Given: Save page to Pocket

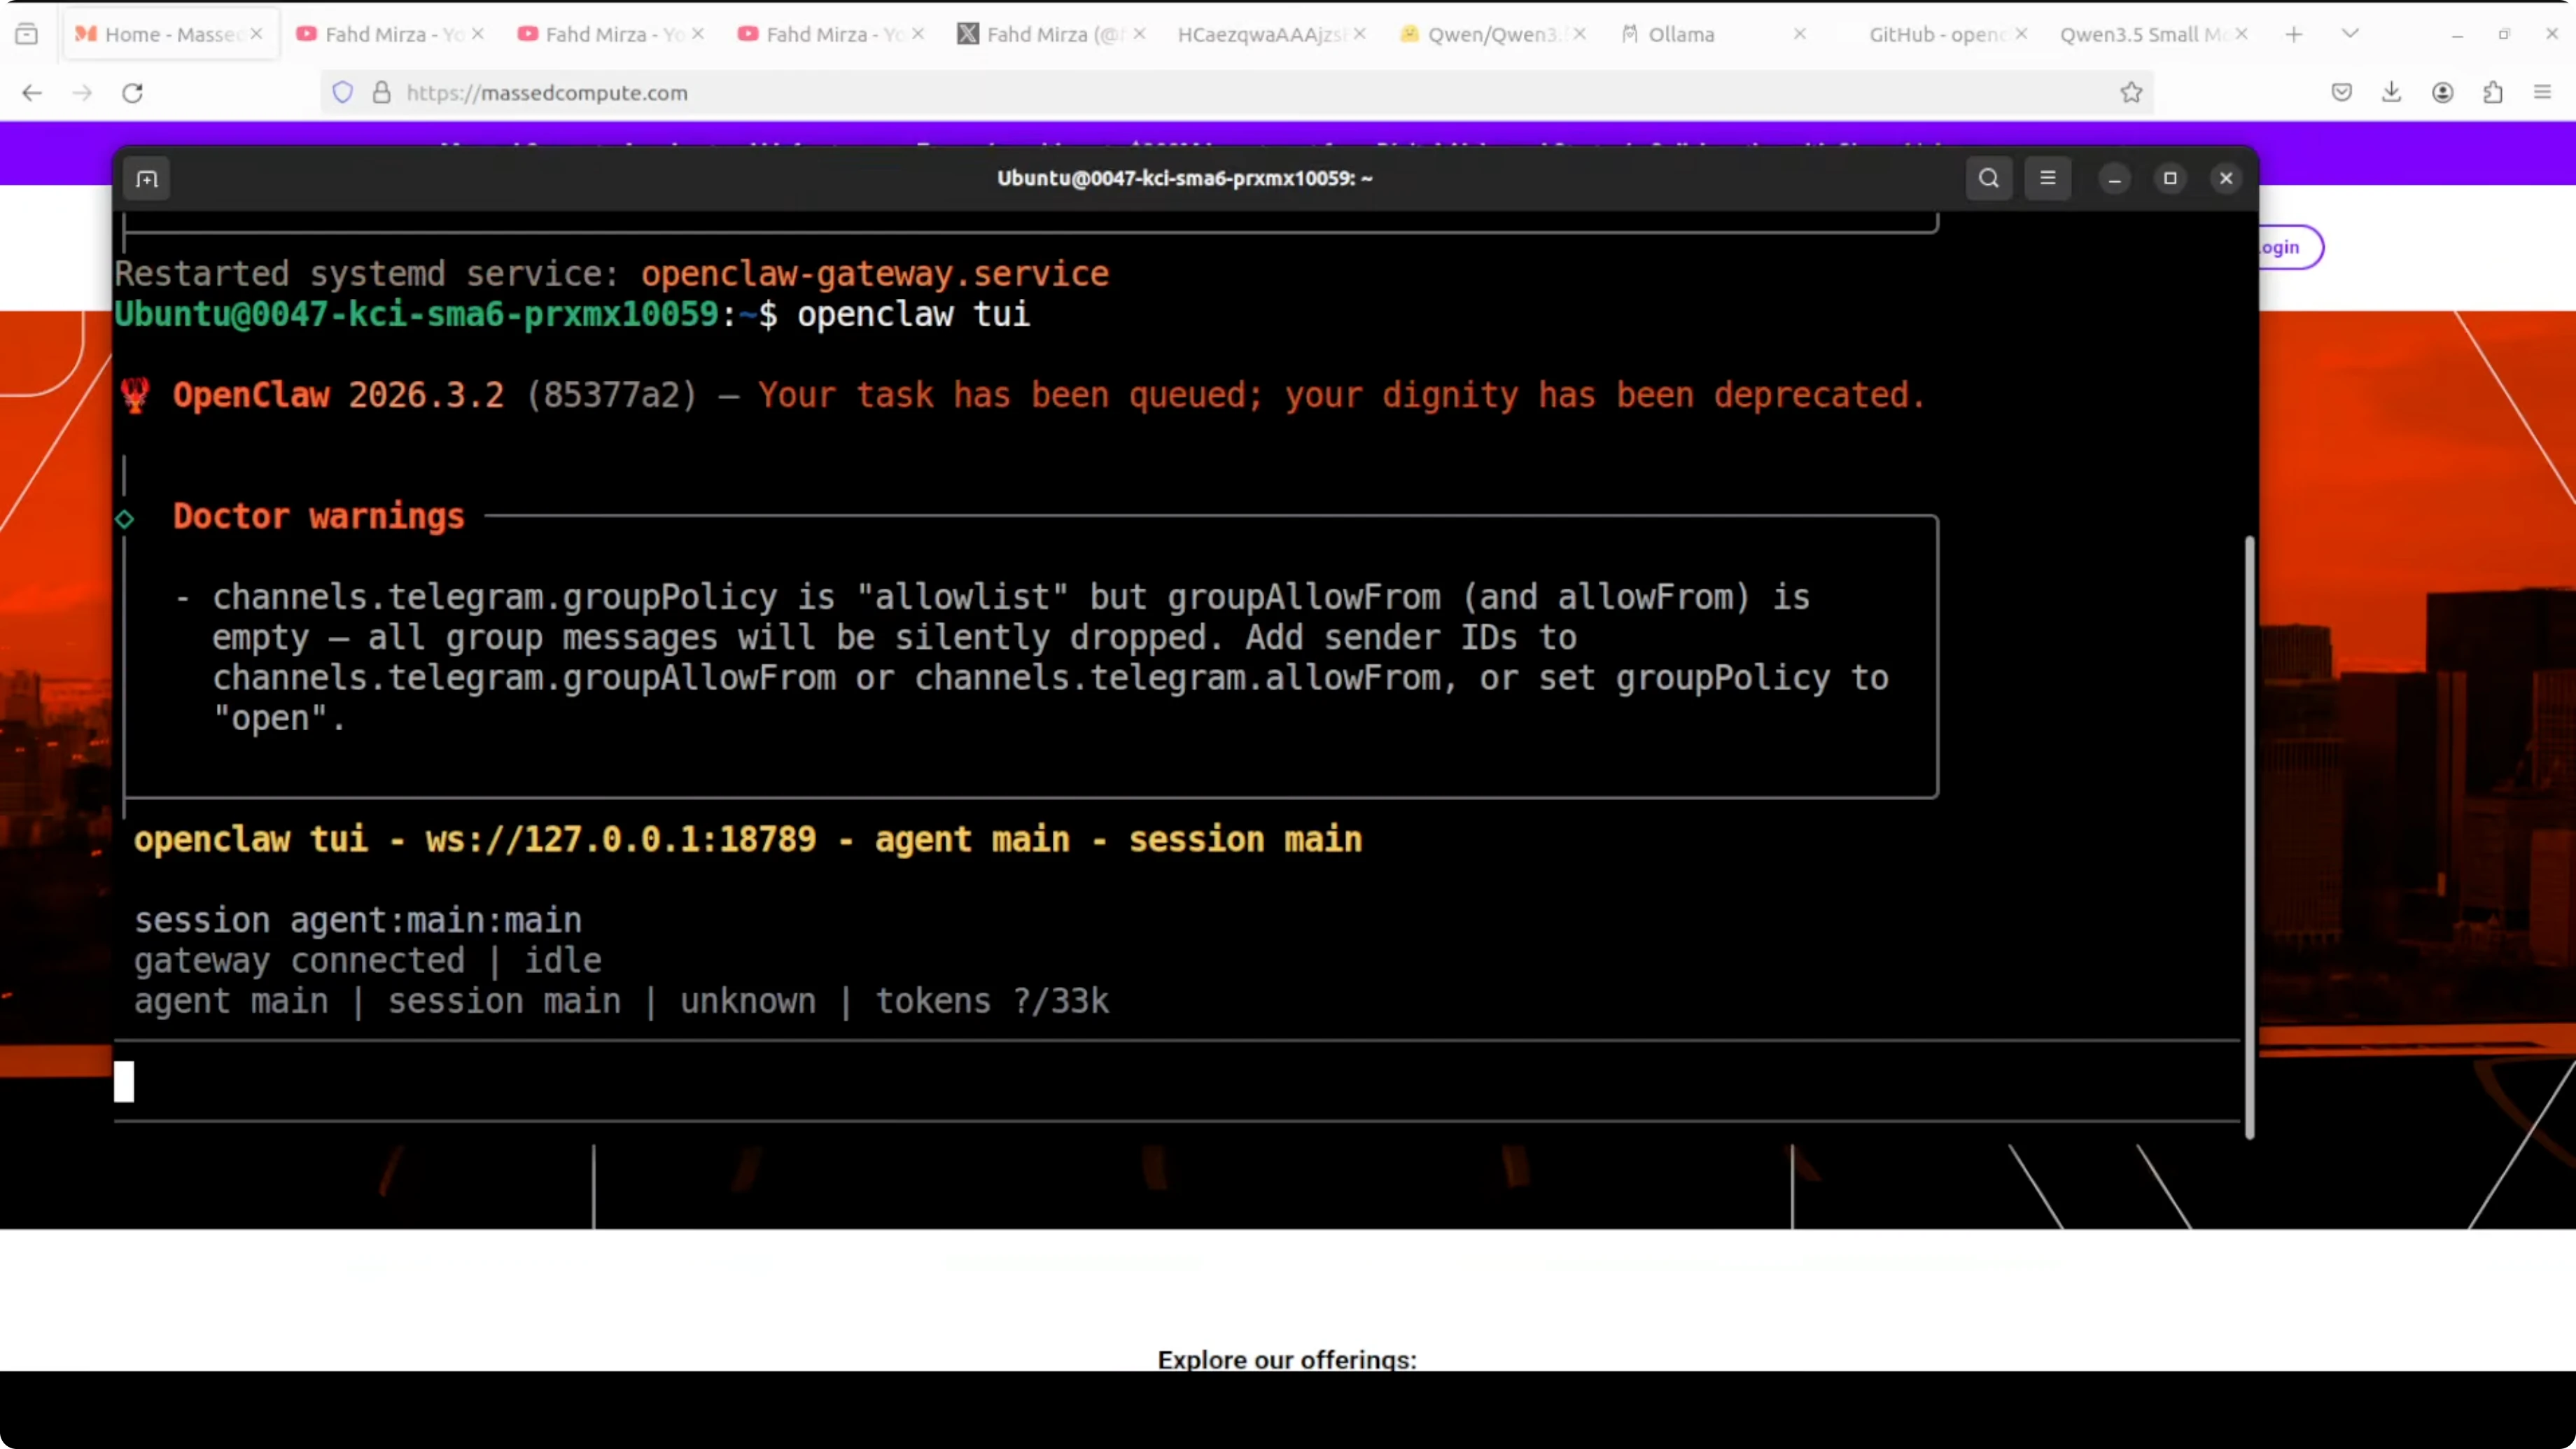Looking at the screenshot, I should 2341,92.
